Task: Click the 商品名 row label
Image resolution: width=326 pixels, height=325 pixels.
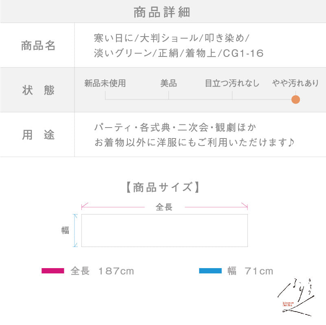Action: click(38, 45)
